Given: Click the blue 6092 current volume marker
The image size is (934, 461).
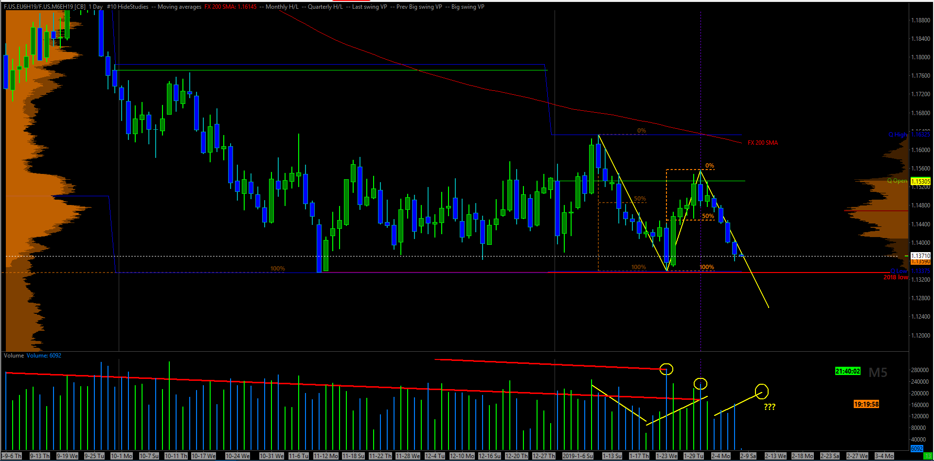Looking at the screenshot, I should tap(916, 448).
